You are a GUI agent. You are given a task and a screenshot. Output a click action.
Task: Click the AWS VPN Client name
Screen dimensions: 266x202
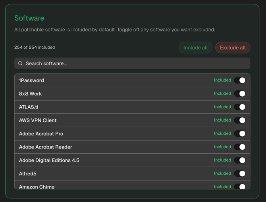pos(38,120)
